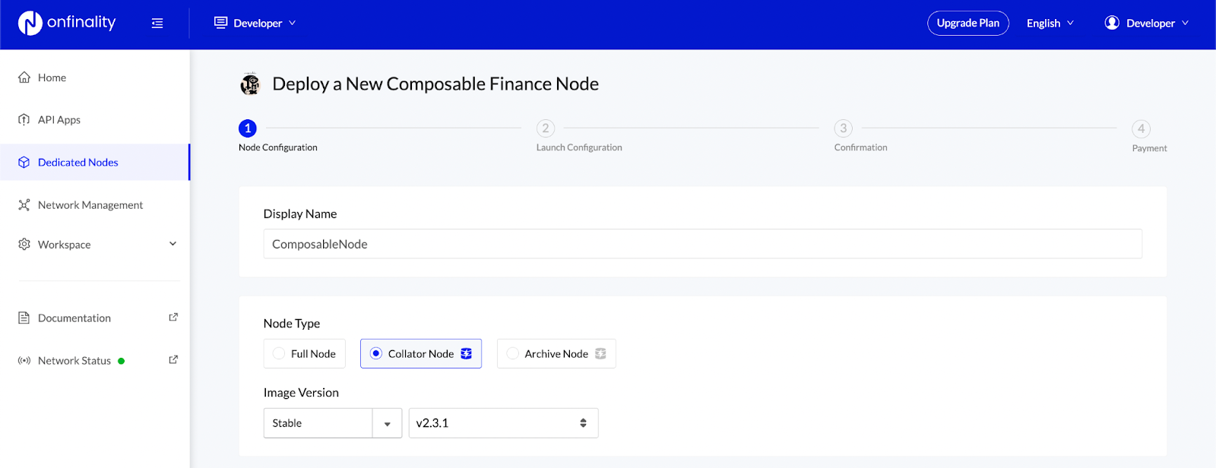Open the Workspace sidebar menu
1216x468 pixels.
(x=95, y=245)
